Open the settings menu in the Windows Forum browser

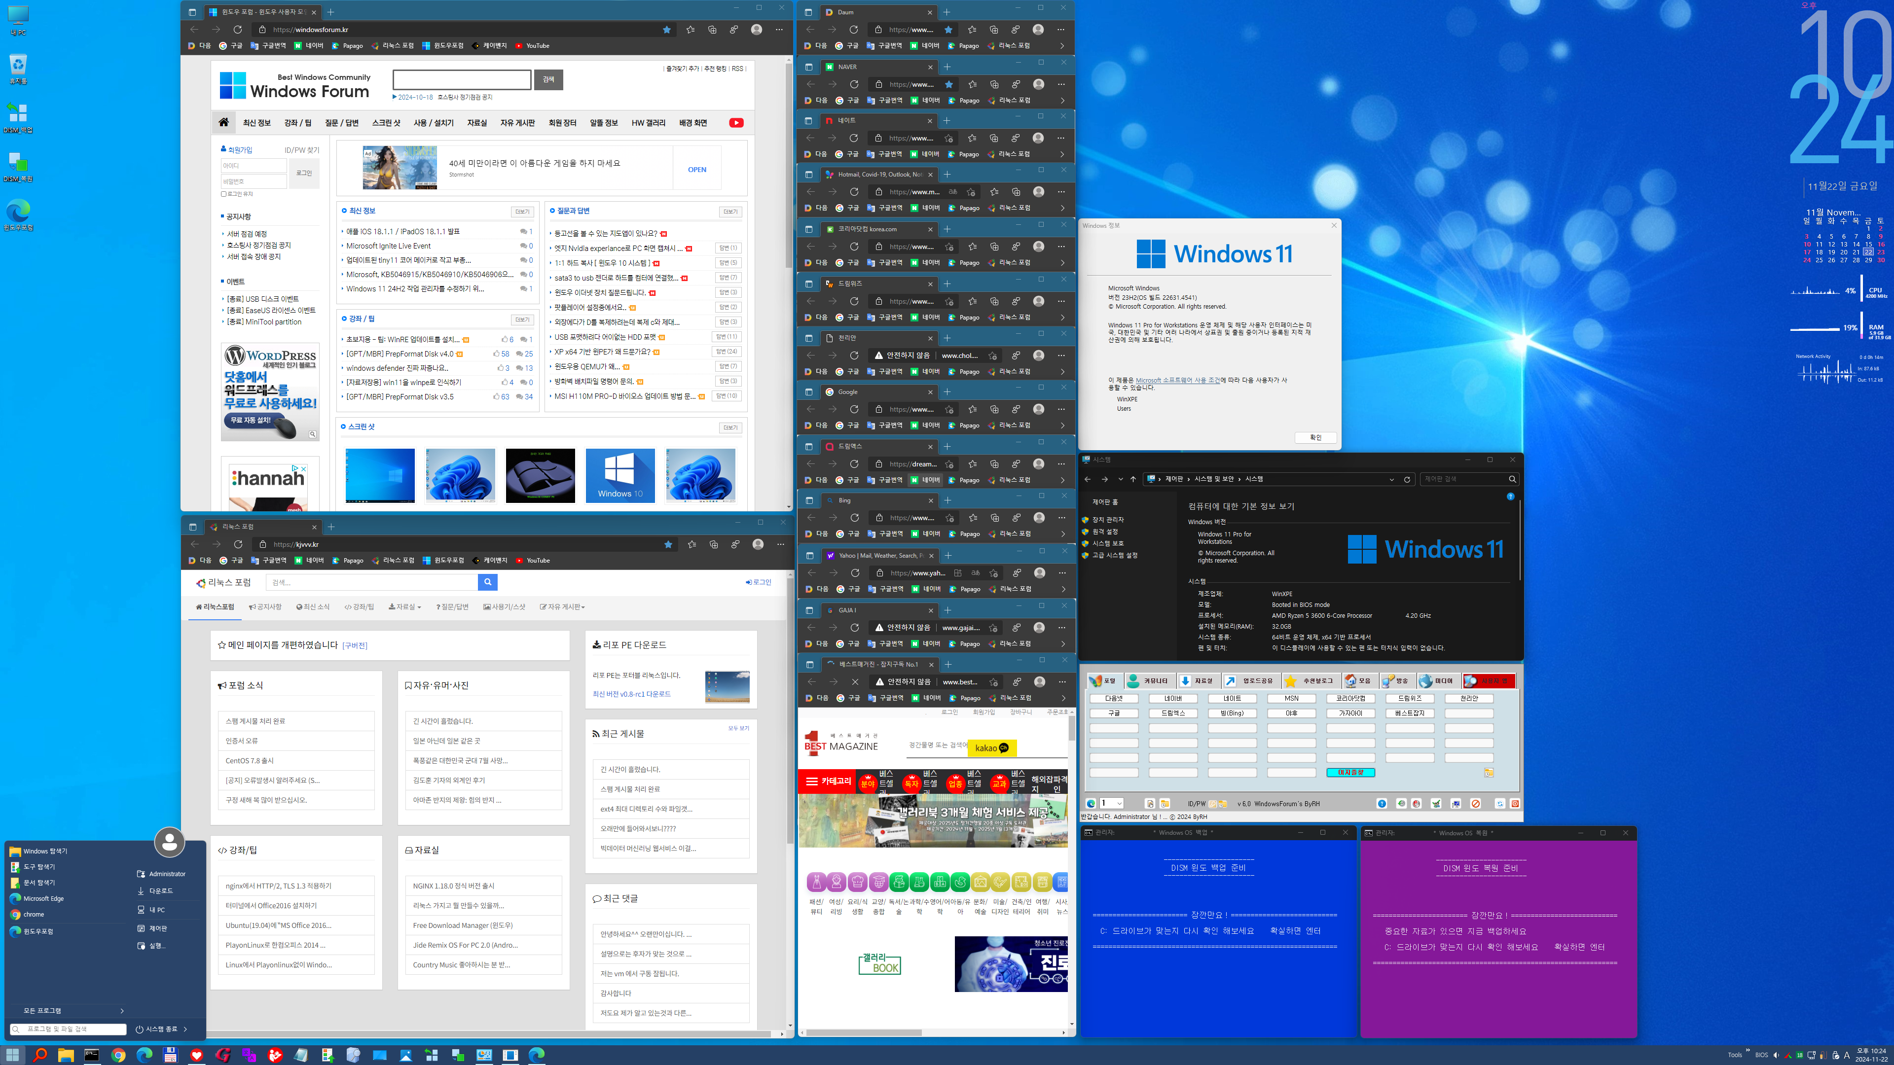779,30
